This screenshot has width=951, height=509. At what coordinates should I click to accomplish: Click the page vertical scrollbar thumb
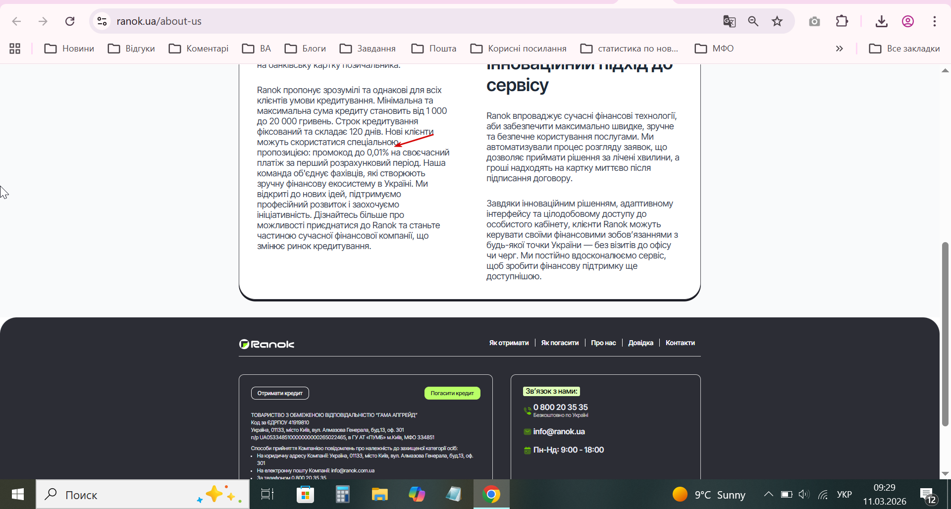945,334
